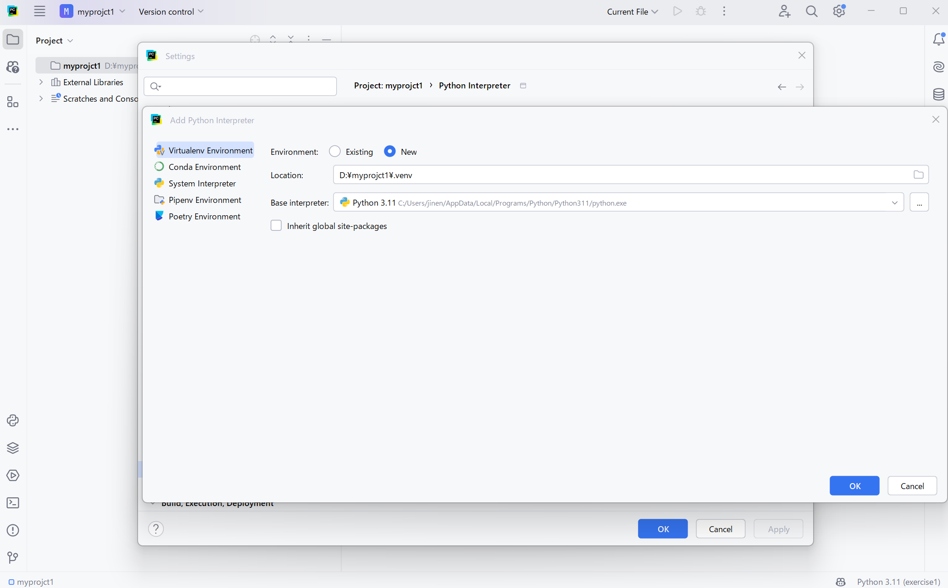Click the folder browse icon in Location field
Viewport: 948px width, 588px height.
tap(918, 174)
